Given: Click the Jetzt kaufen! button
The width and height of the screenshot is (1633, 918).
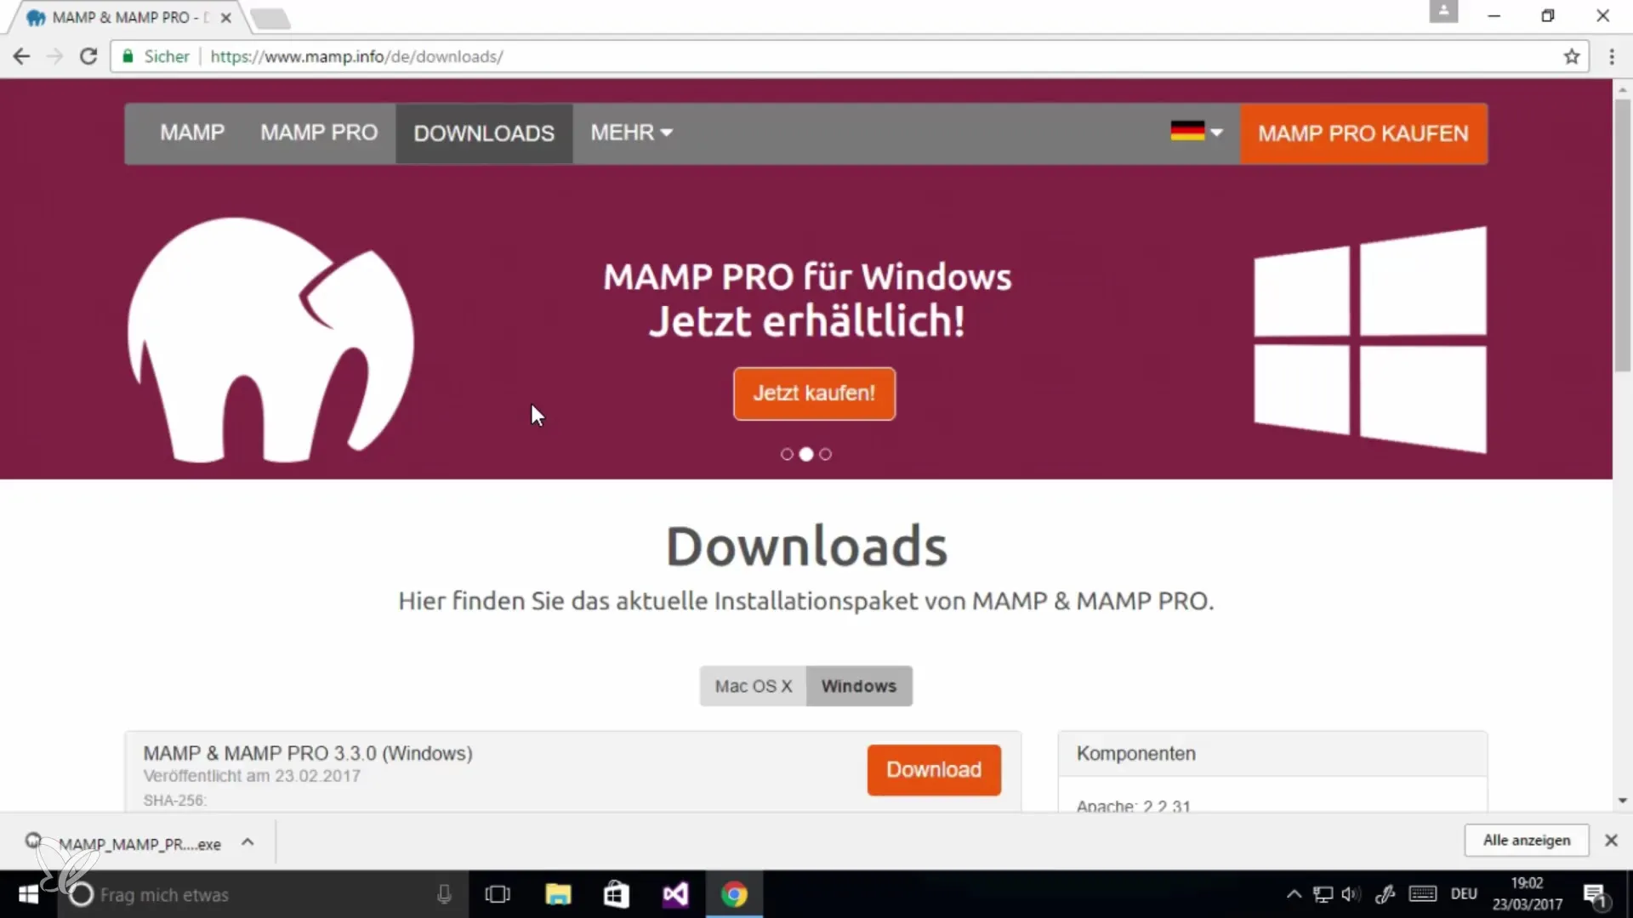Looking at the screenshot, I should pos(814,394).
